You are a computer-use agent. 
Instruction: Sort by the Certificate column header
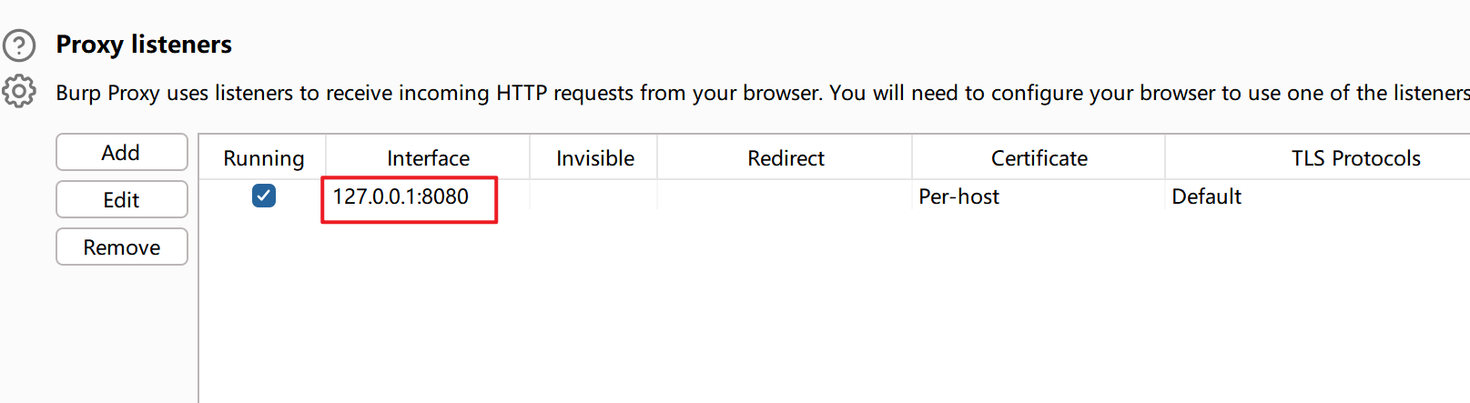[1039, 158]
